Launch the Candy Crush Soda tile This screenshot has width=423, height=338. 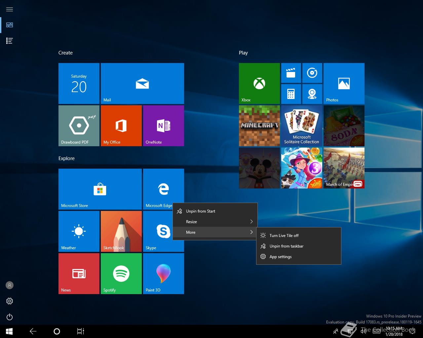[x=344, y=126]
